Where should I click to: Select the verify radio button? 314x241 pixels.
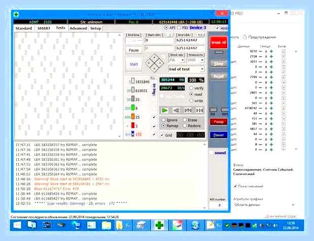coord(191,88)
